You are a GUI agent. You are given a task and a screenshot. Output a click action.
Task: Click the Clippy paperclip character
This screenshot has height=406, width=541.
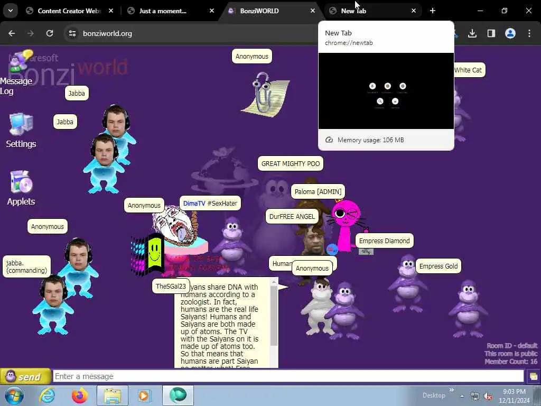(x=265, y=94)
